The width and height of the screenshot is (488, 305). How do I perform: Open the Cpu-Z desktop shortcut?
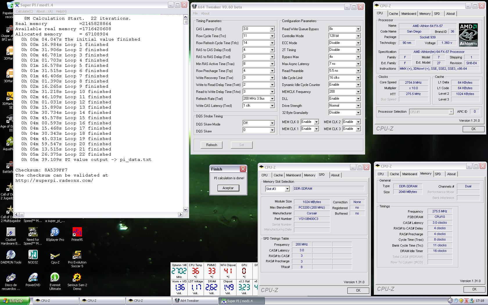[55, 255]
